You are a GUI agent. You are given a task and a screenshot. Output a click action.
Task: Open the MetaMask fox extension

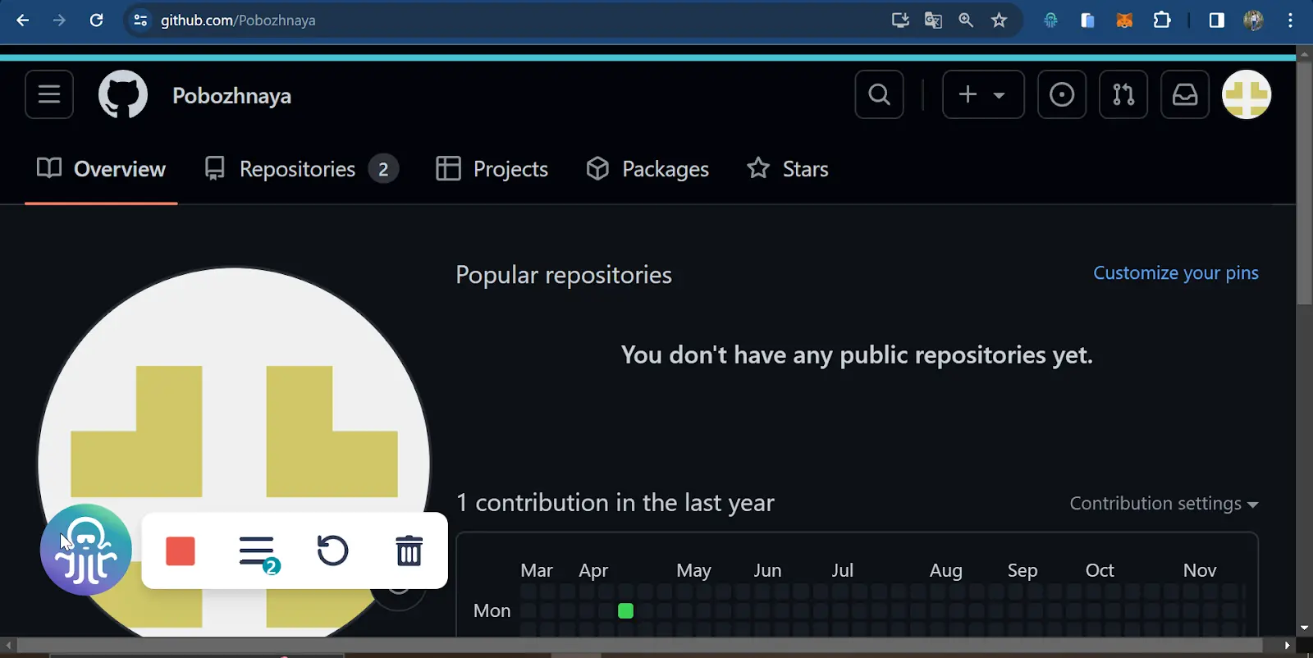click(x=1124, y=21)
